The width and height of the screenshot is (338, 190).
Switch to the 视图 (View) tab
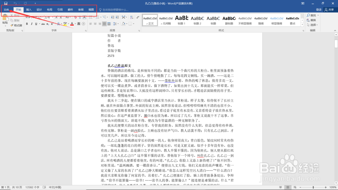coord(91,10)
